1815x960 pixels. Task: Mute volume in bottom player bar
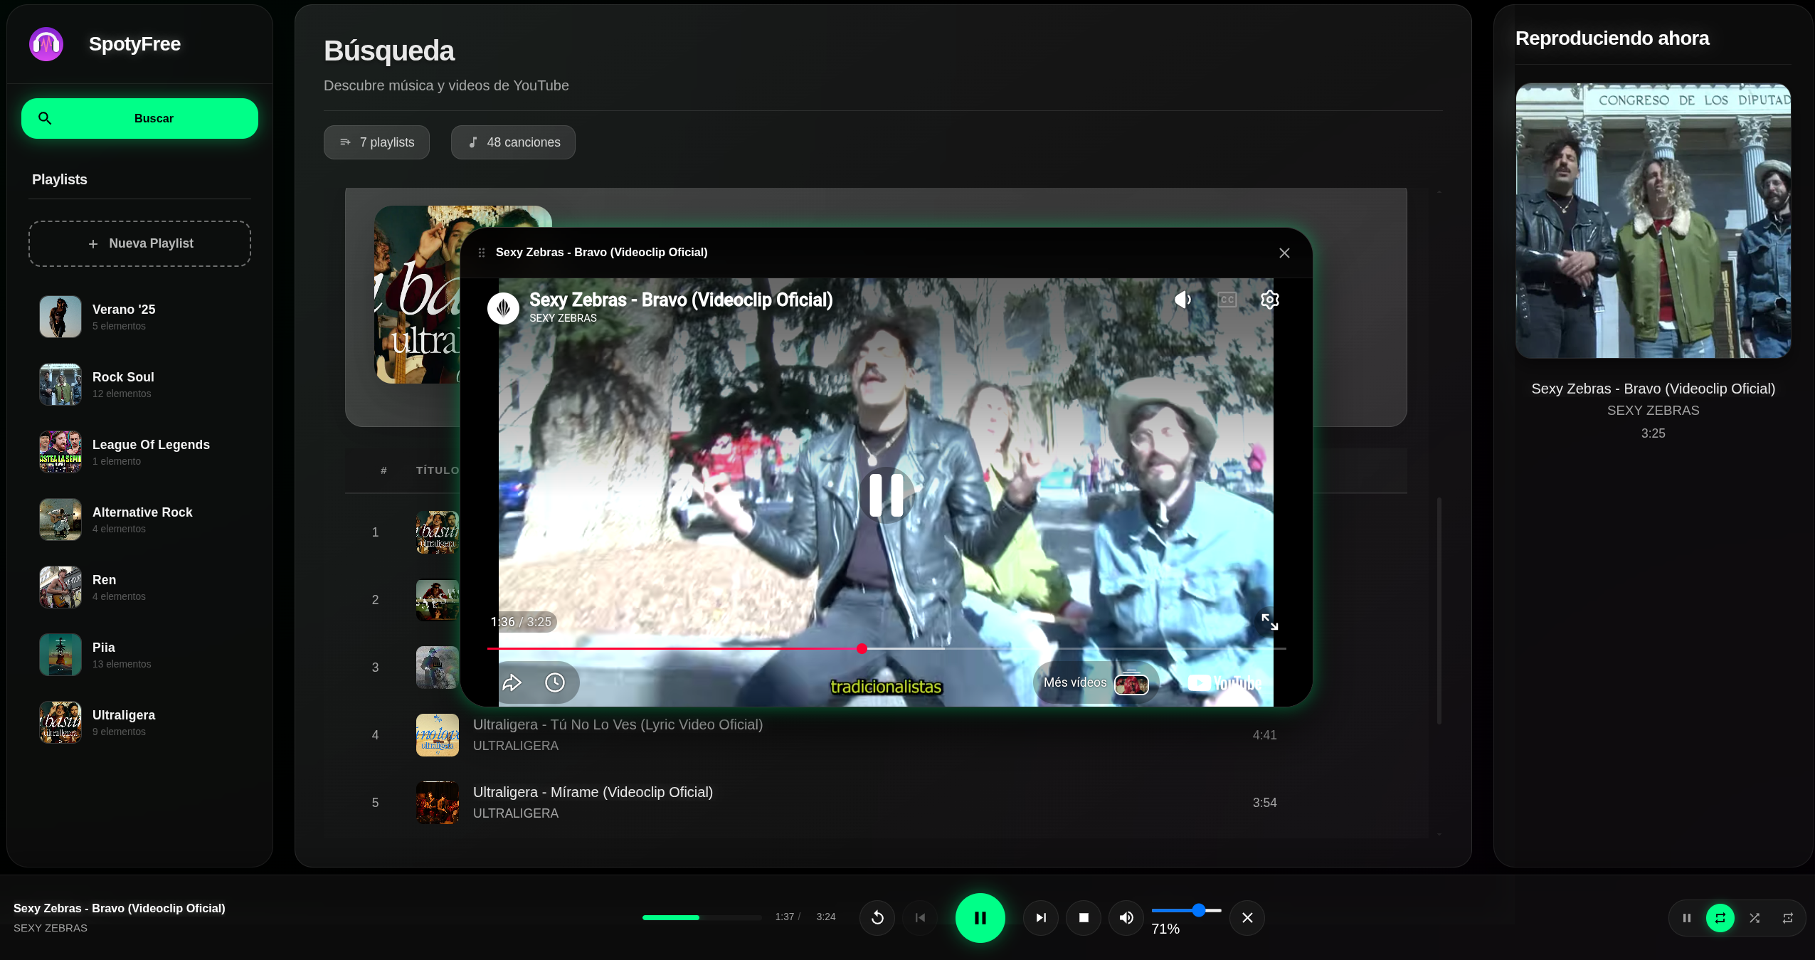[x=1126, y=918]
